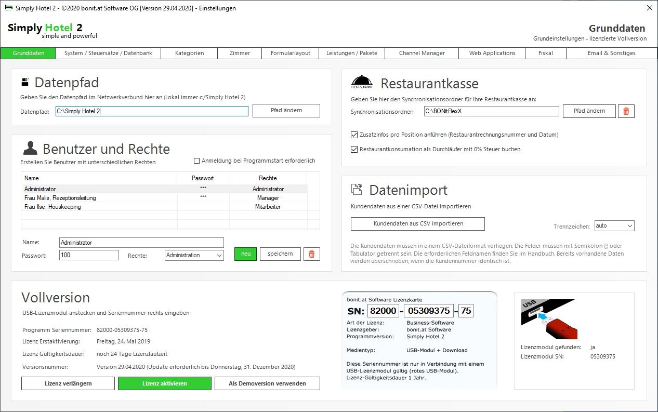658x412 pixels.
Task: Delete the Restaurantkasse sync folder with trash icon
Action: (x=626, y=111)
